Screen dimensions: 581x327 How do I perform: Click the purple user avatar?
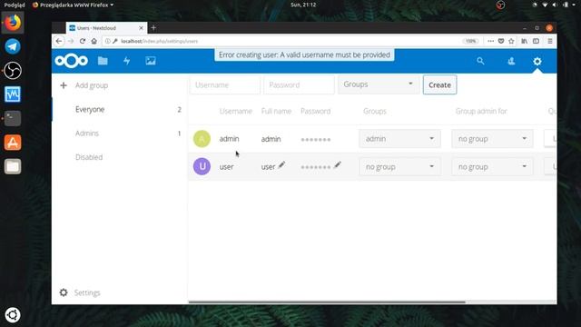[202, 166]
